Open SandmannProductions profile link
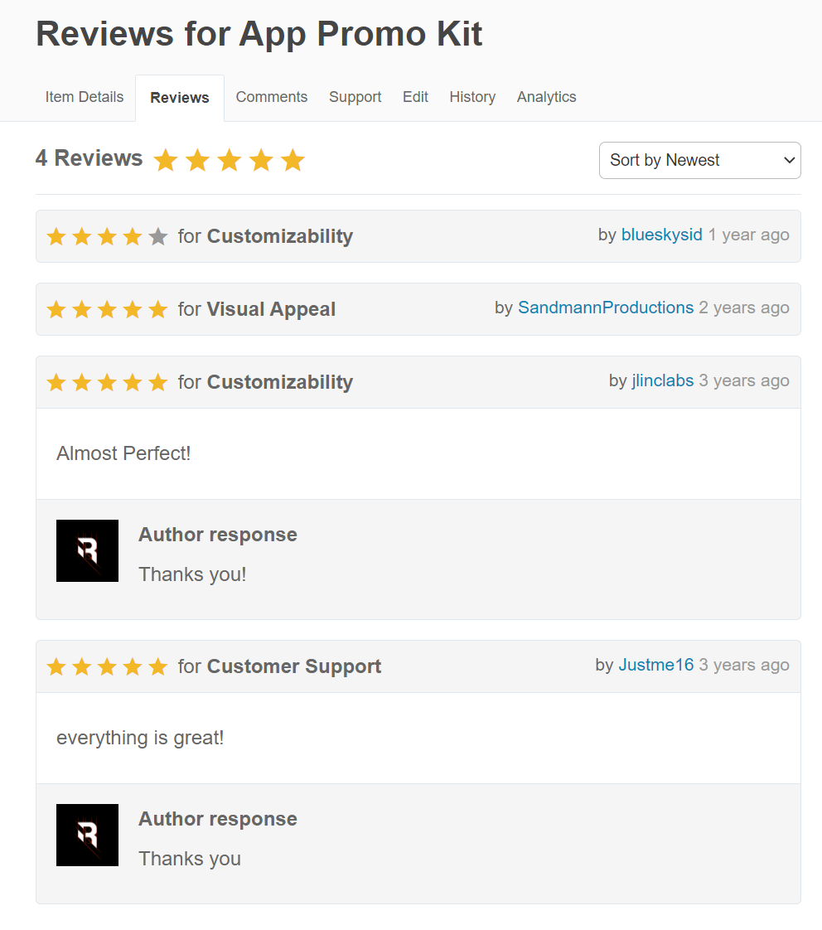The image size is (822, 930). (606, 308)
